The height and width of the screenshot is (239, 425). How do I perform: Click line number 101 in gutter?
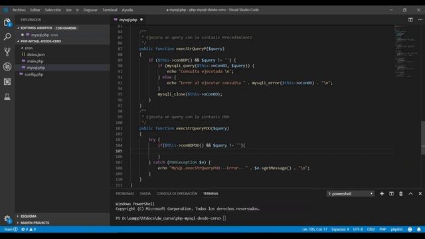click(x=119, y=128)
